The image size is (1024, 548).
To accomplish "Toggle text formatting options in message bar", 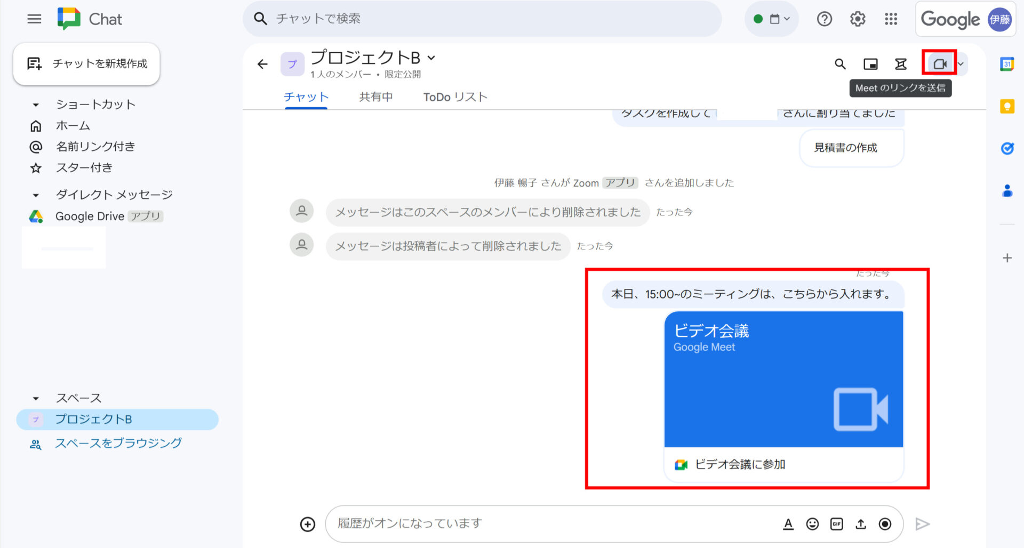I will click(x=788, y=524).
